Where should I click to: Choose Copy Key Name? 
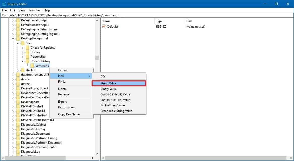72,114
